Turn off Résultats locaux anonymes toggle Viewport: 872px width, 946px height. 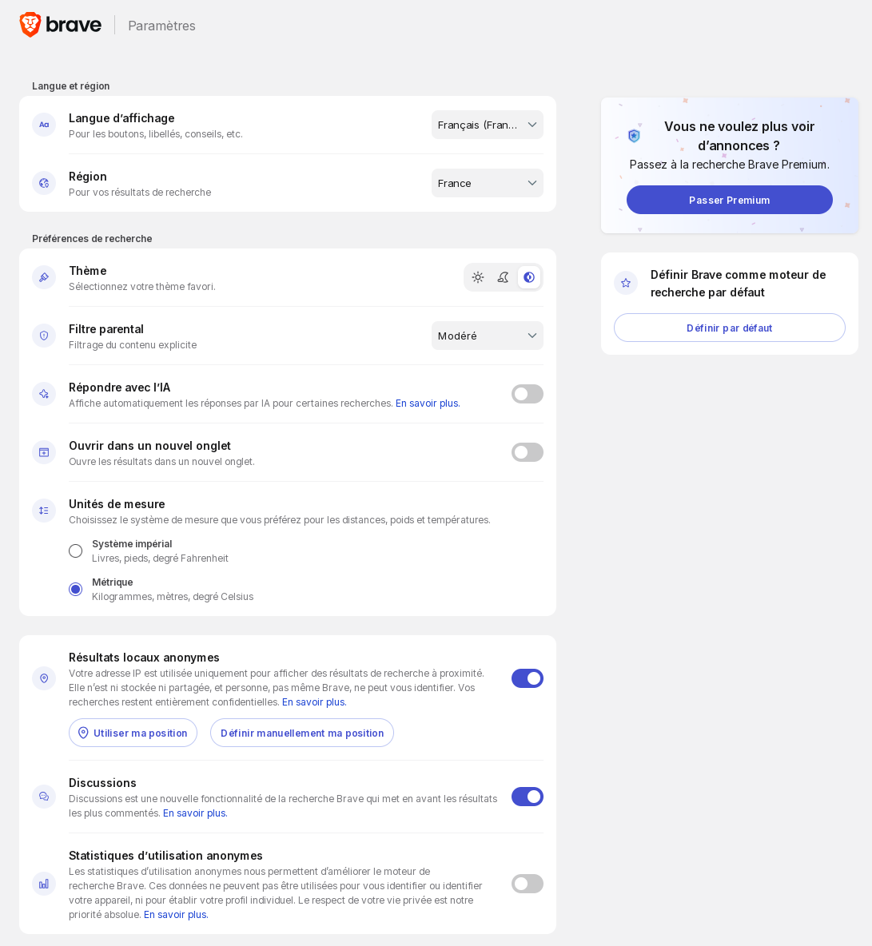point(528,678)
